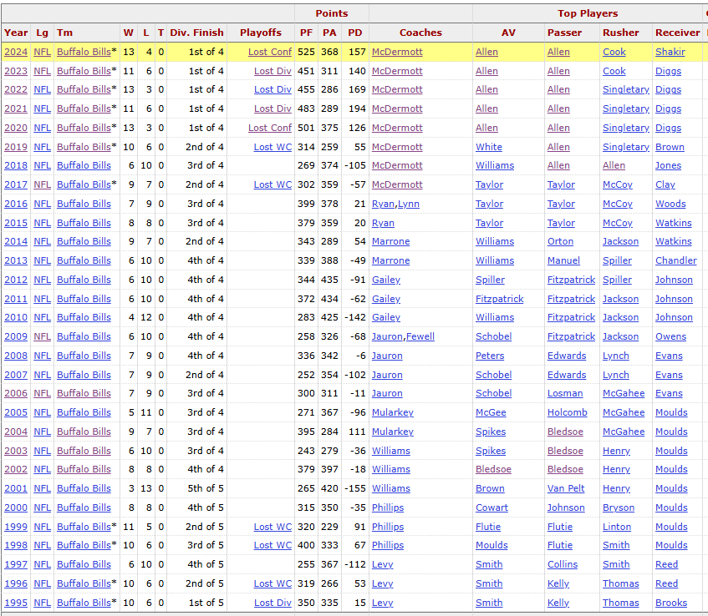
Task: Click Lost Div playoff link in 2021 row
Action: point(273,109)
